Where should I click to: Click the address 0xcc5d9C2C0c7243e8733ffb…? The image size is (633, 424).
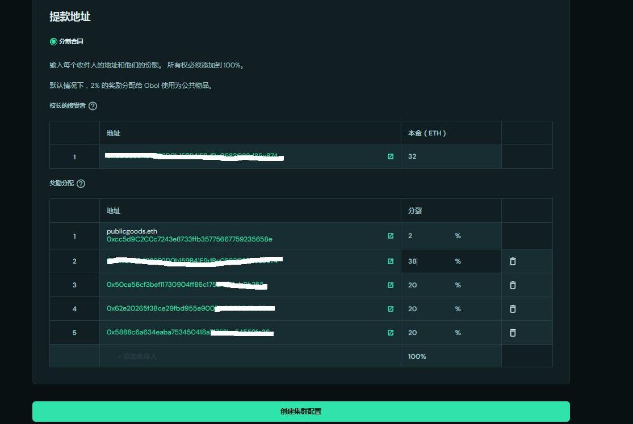click(190, 239)
